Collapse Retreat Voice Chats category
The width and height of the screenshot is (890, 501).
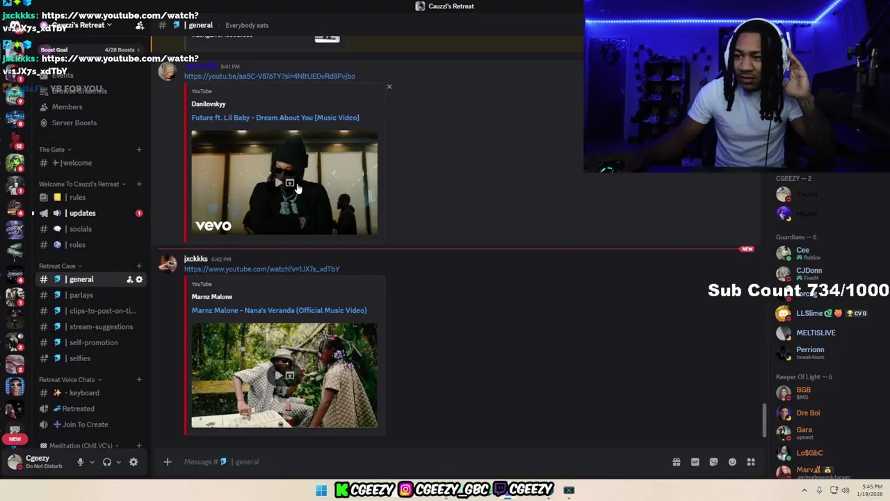coord(70,380)
